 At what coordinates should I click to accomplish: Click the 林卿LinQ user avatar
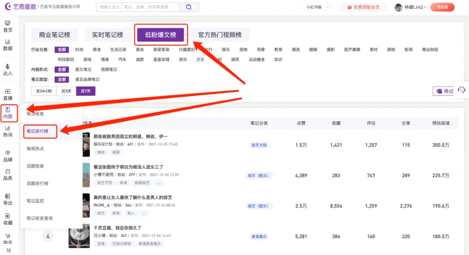(398, 7)
